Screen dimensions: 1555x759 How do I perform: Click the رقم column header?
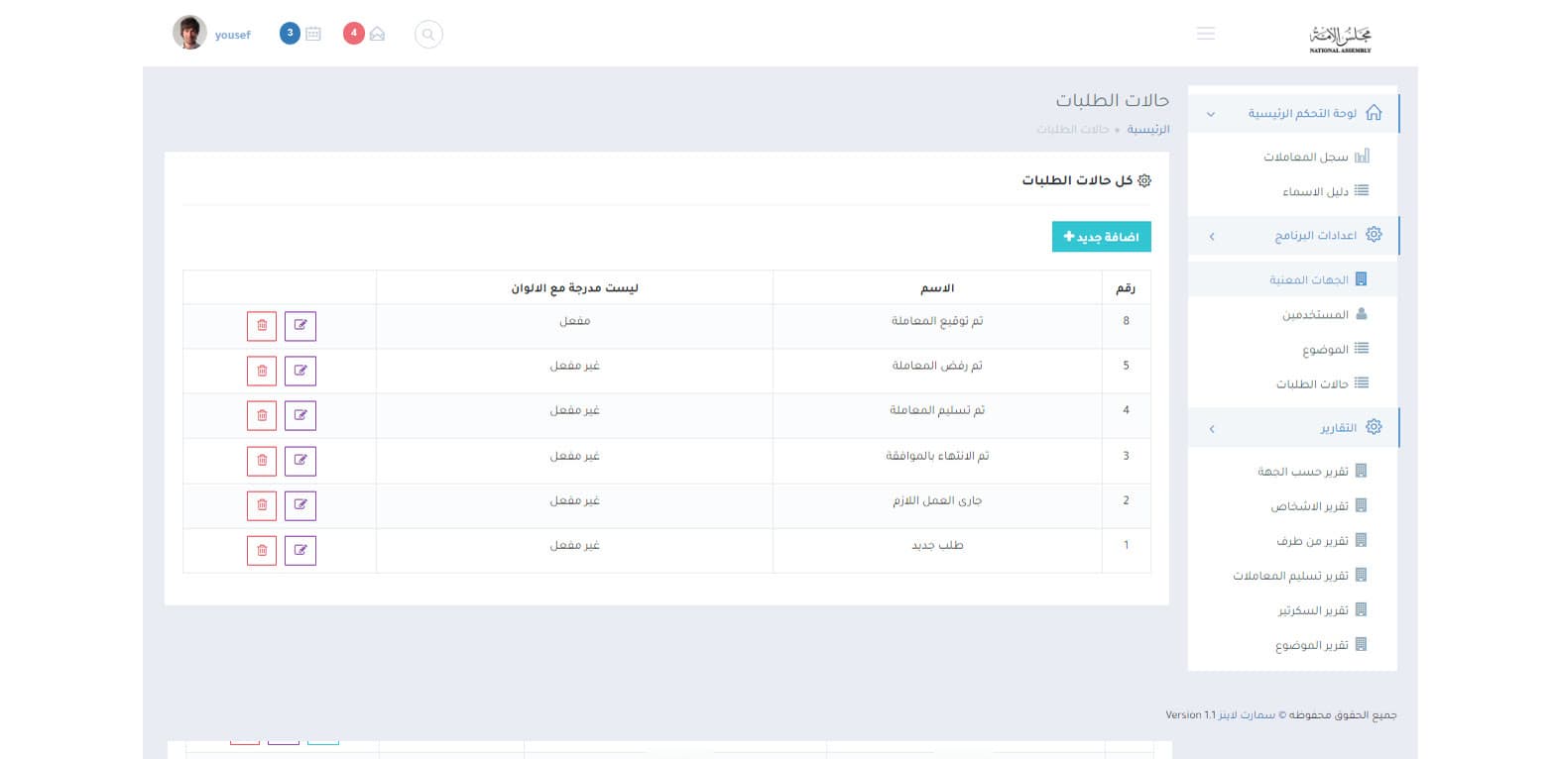point(1127,288)
